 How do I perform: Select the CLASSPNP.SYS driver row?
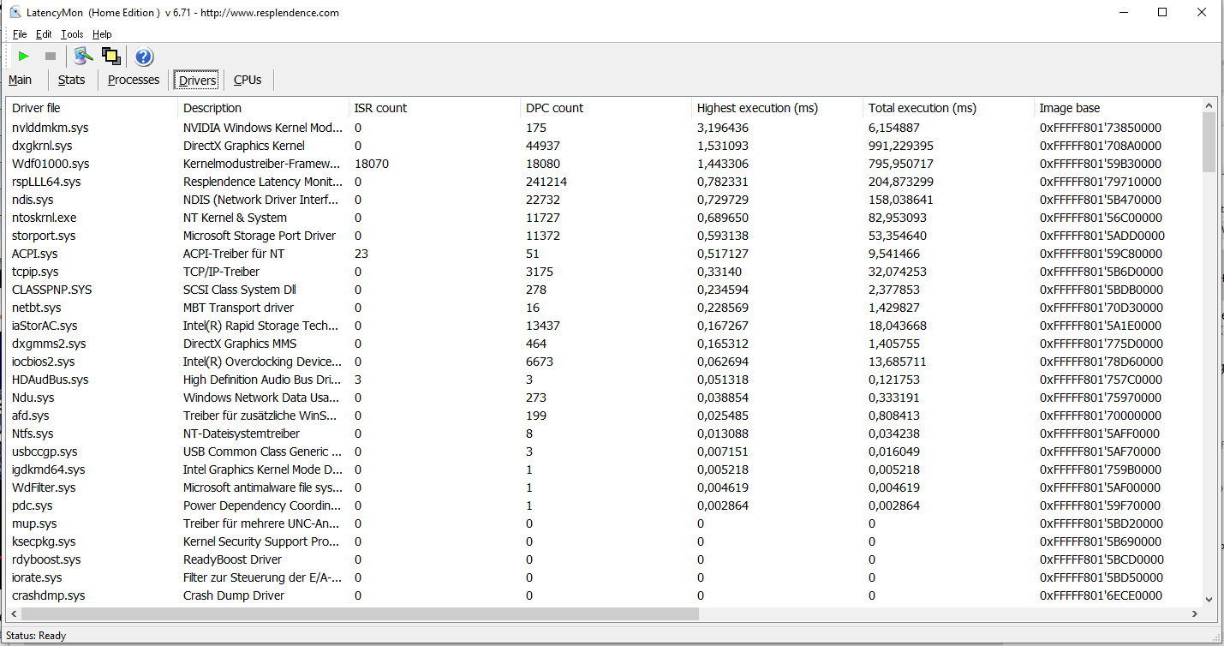click(x=604, y=290)
